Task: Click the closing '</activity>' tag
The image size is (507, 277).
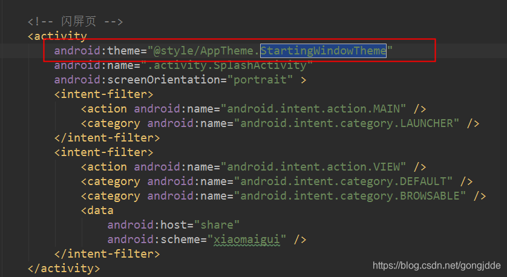Action: coord(64,269)
